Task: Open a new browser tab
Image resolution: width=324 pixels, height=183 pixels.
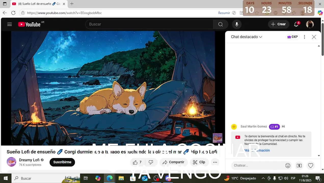Action: (x=72, y=4)
